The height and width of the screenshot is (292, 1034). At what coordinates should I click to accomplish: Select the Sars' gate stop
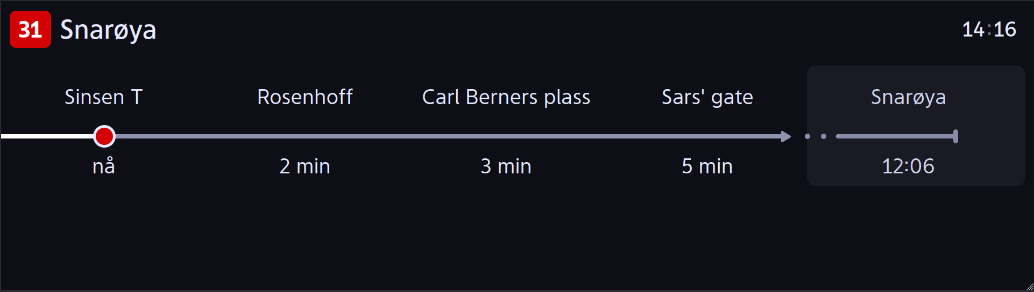(707, 98)
